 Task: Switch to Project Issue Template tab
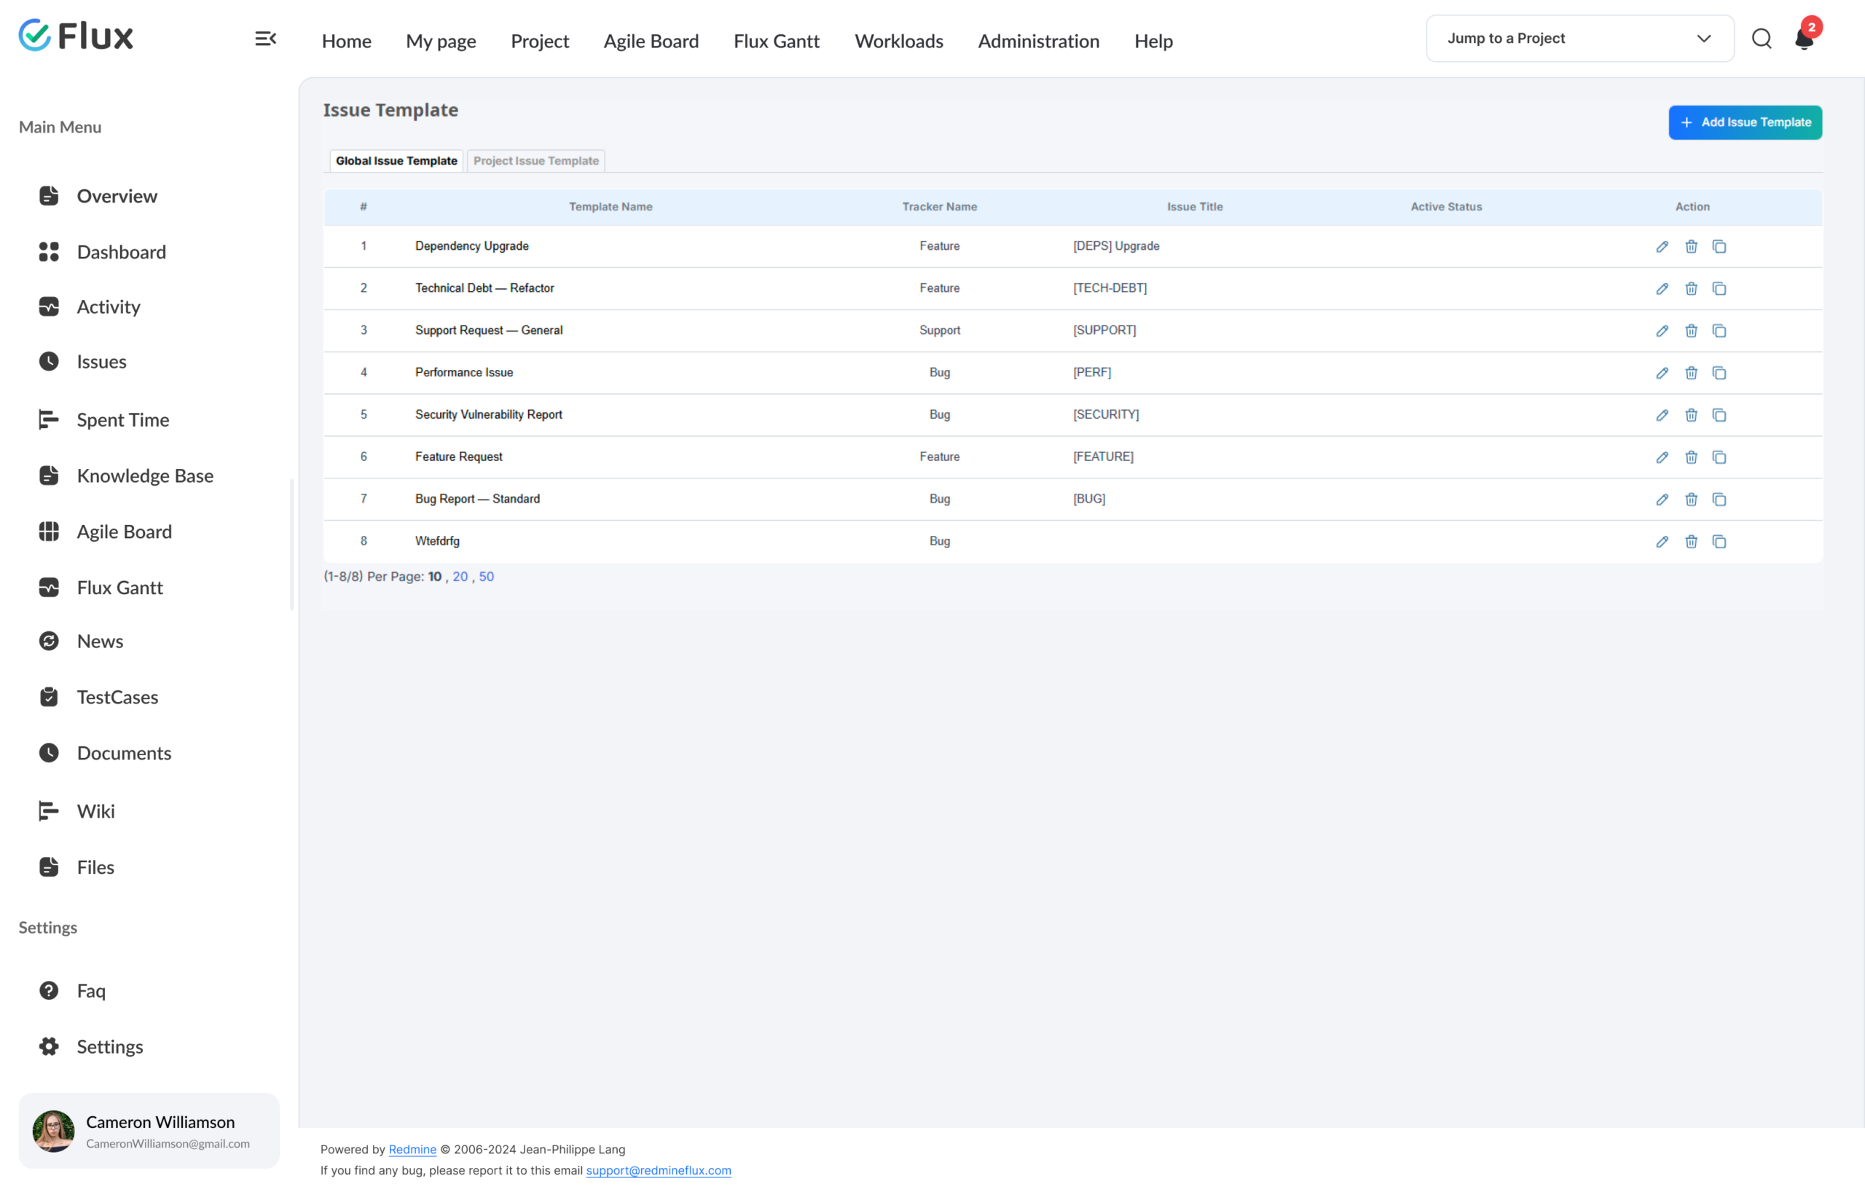tap(536, 161)
